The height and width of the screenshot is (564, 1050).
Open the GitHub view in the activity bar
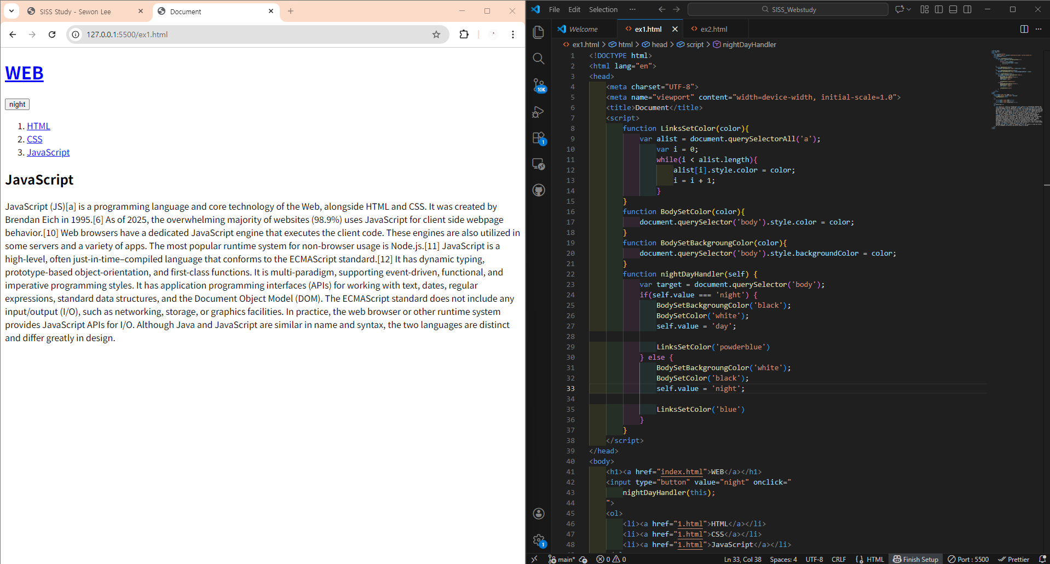click(x=539, y=191)
